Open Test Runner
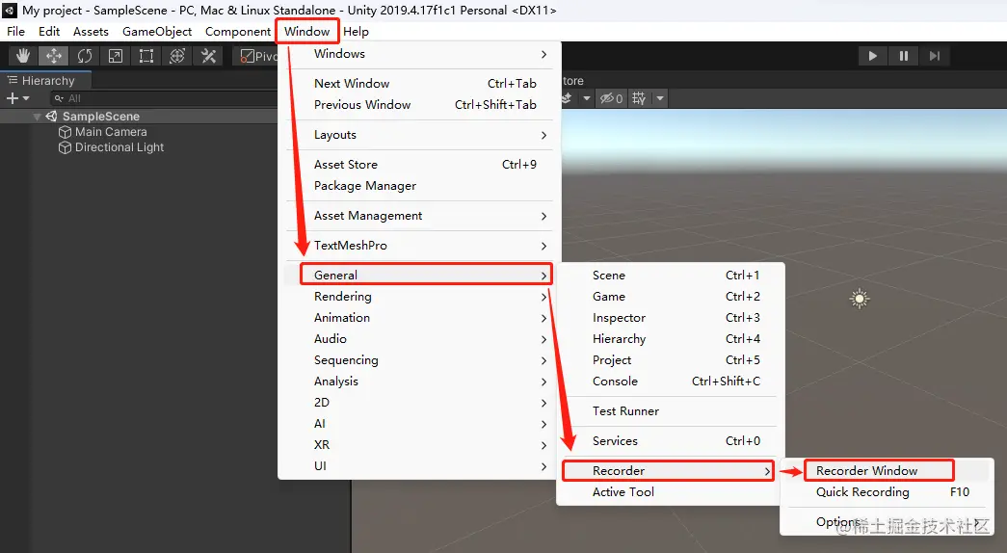Viewport: 1007px width, 553px height. tap(671, 411)
